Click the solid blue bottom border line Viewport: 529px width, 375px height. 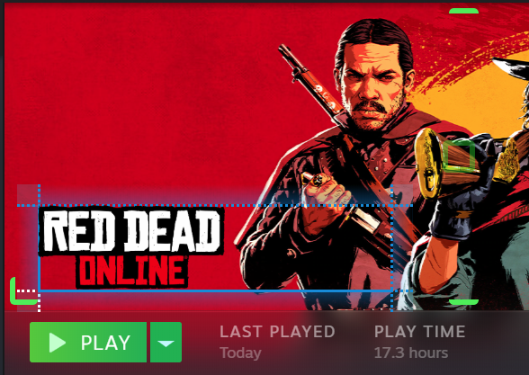(x=216, y=290)
